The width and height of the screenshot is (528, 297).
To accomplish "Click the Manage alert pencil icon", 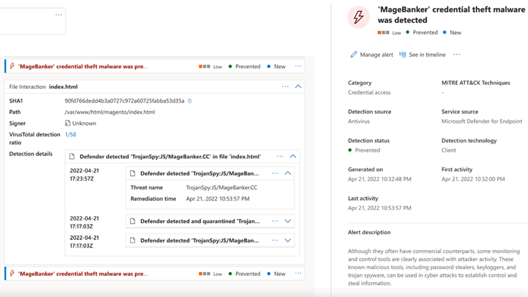I will pos(354,55).
